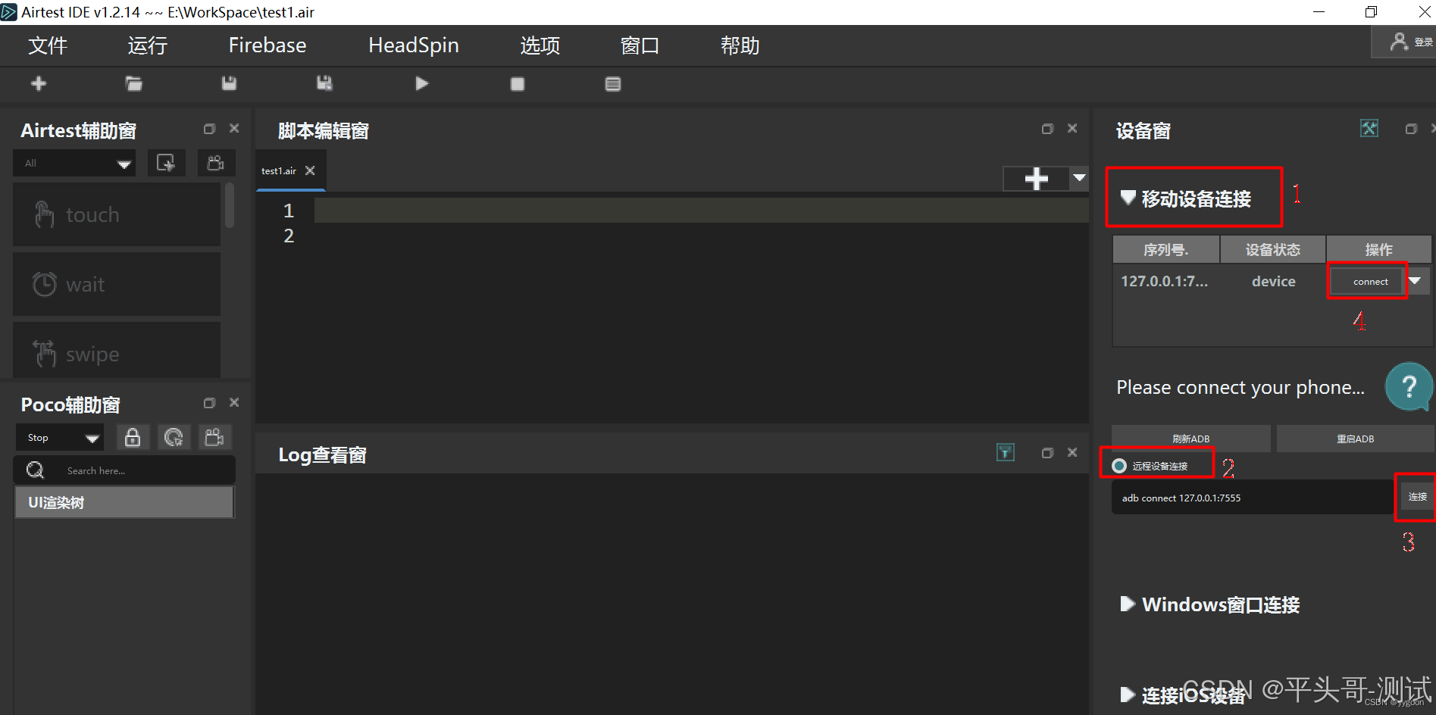1436x715 pixels.
Task: Float the Poco辅助窗 panel
Action: pos(209,403)
